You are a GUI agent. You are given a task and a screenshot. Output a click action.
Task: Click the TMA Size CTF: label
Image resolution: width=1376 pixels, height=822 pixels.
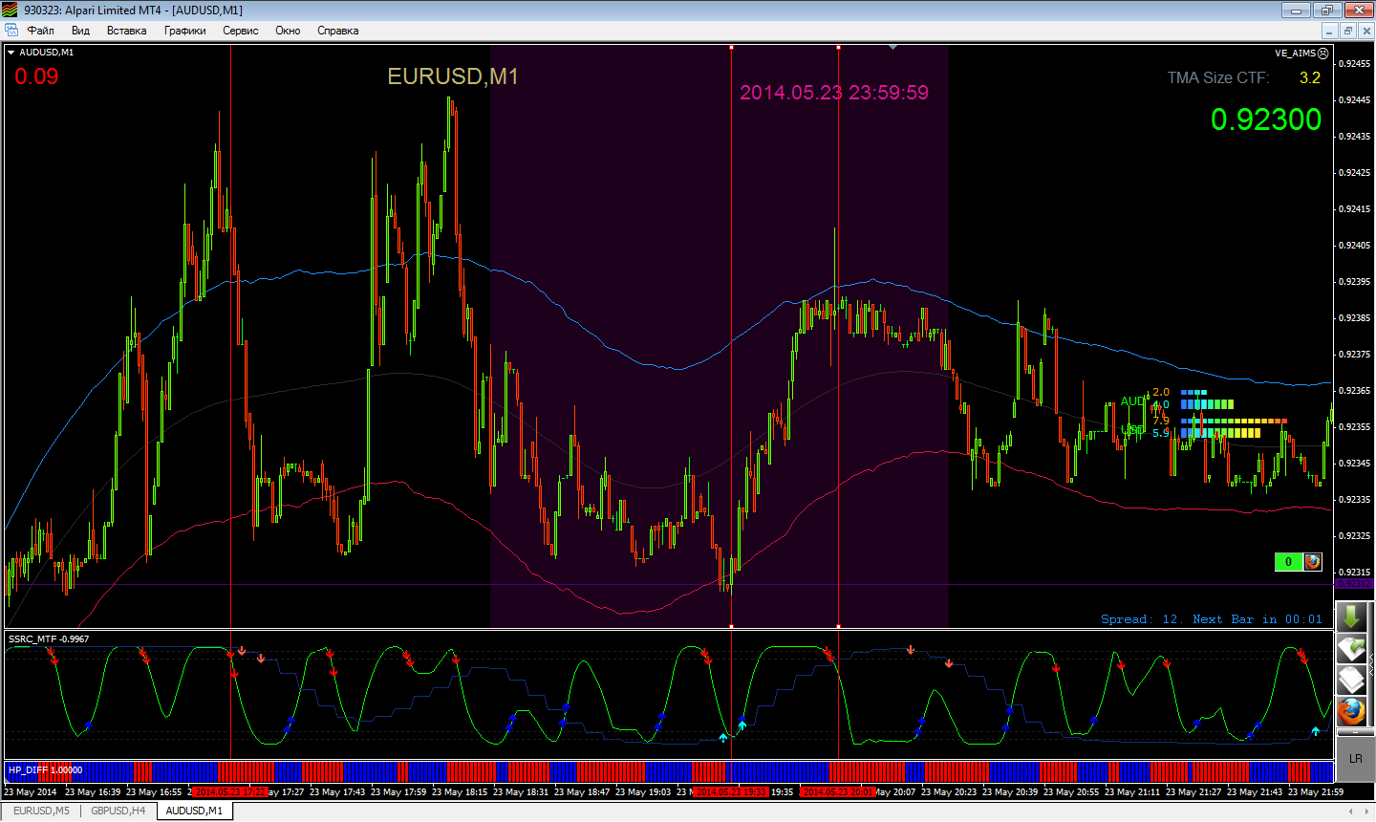1218,77
